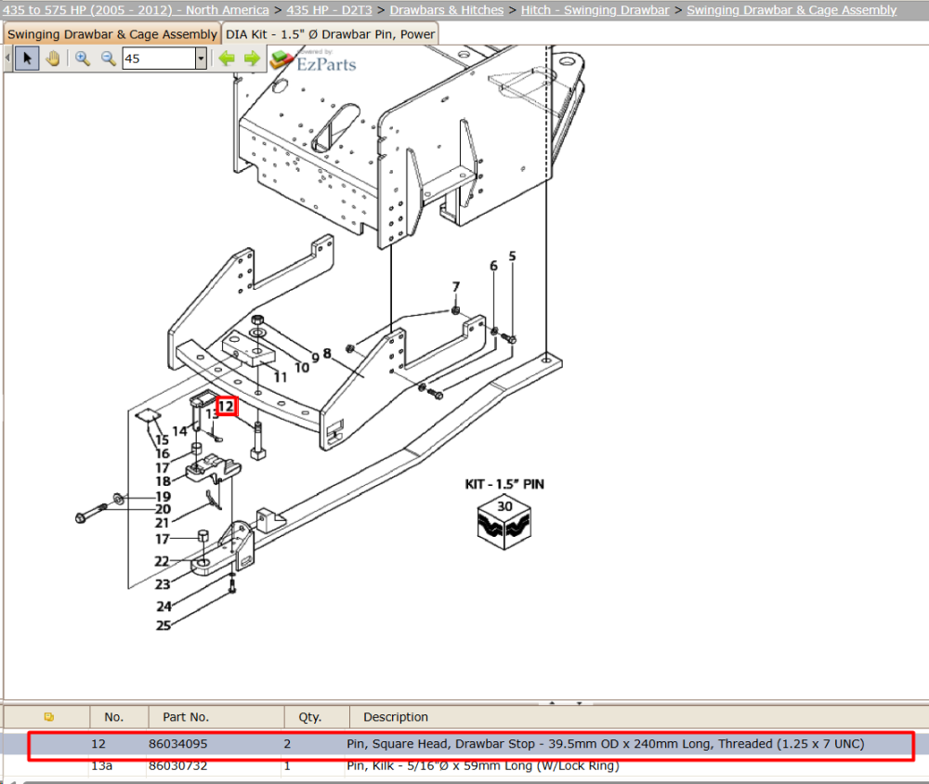Zoom out of the diagram

(x=108, y=59)
